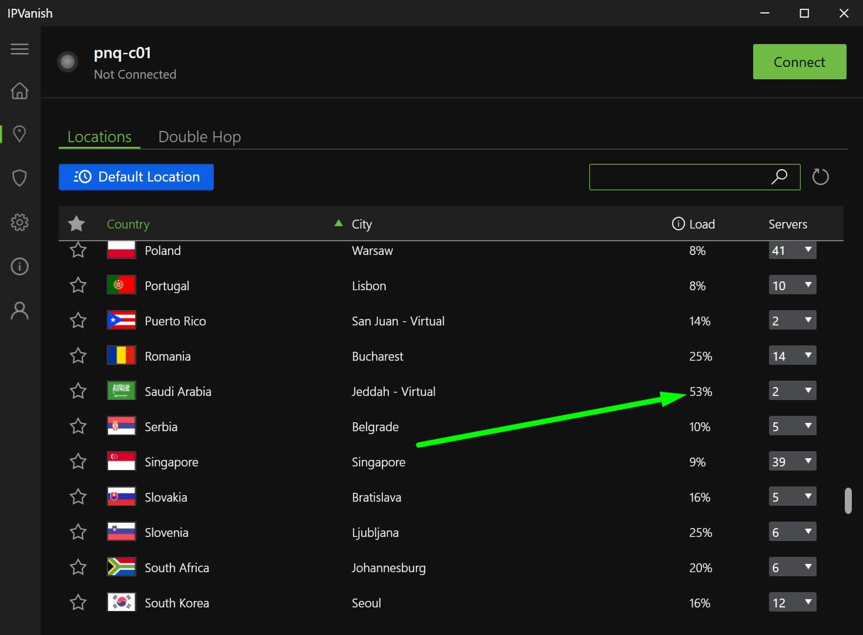Favorite Serbia with its star

tap(78, 426)
